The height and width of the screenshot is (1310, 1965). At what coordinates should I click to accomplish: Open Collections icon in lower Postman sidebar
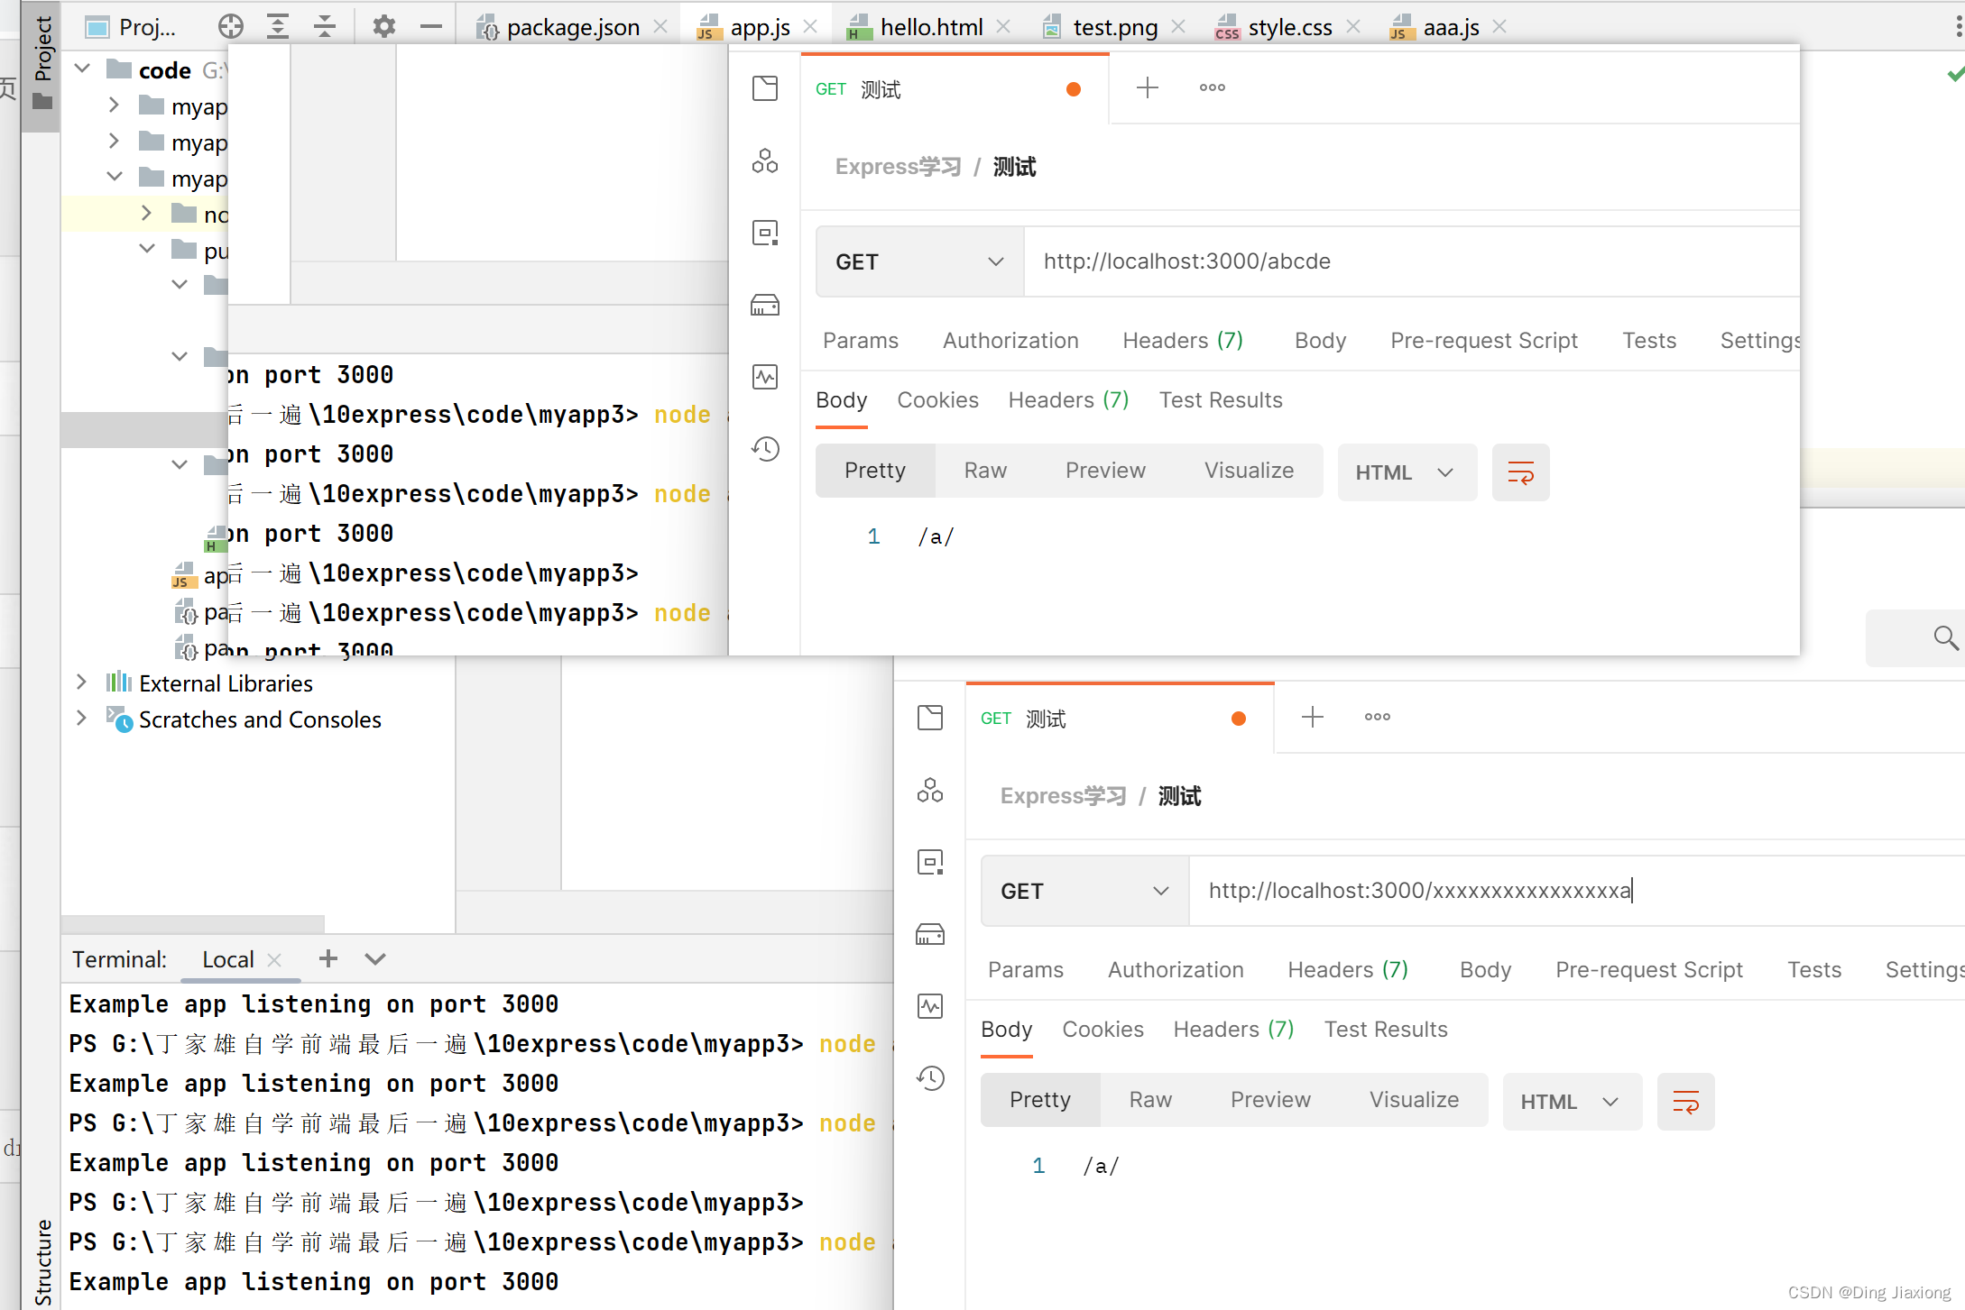coord(930,718)
